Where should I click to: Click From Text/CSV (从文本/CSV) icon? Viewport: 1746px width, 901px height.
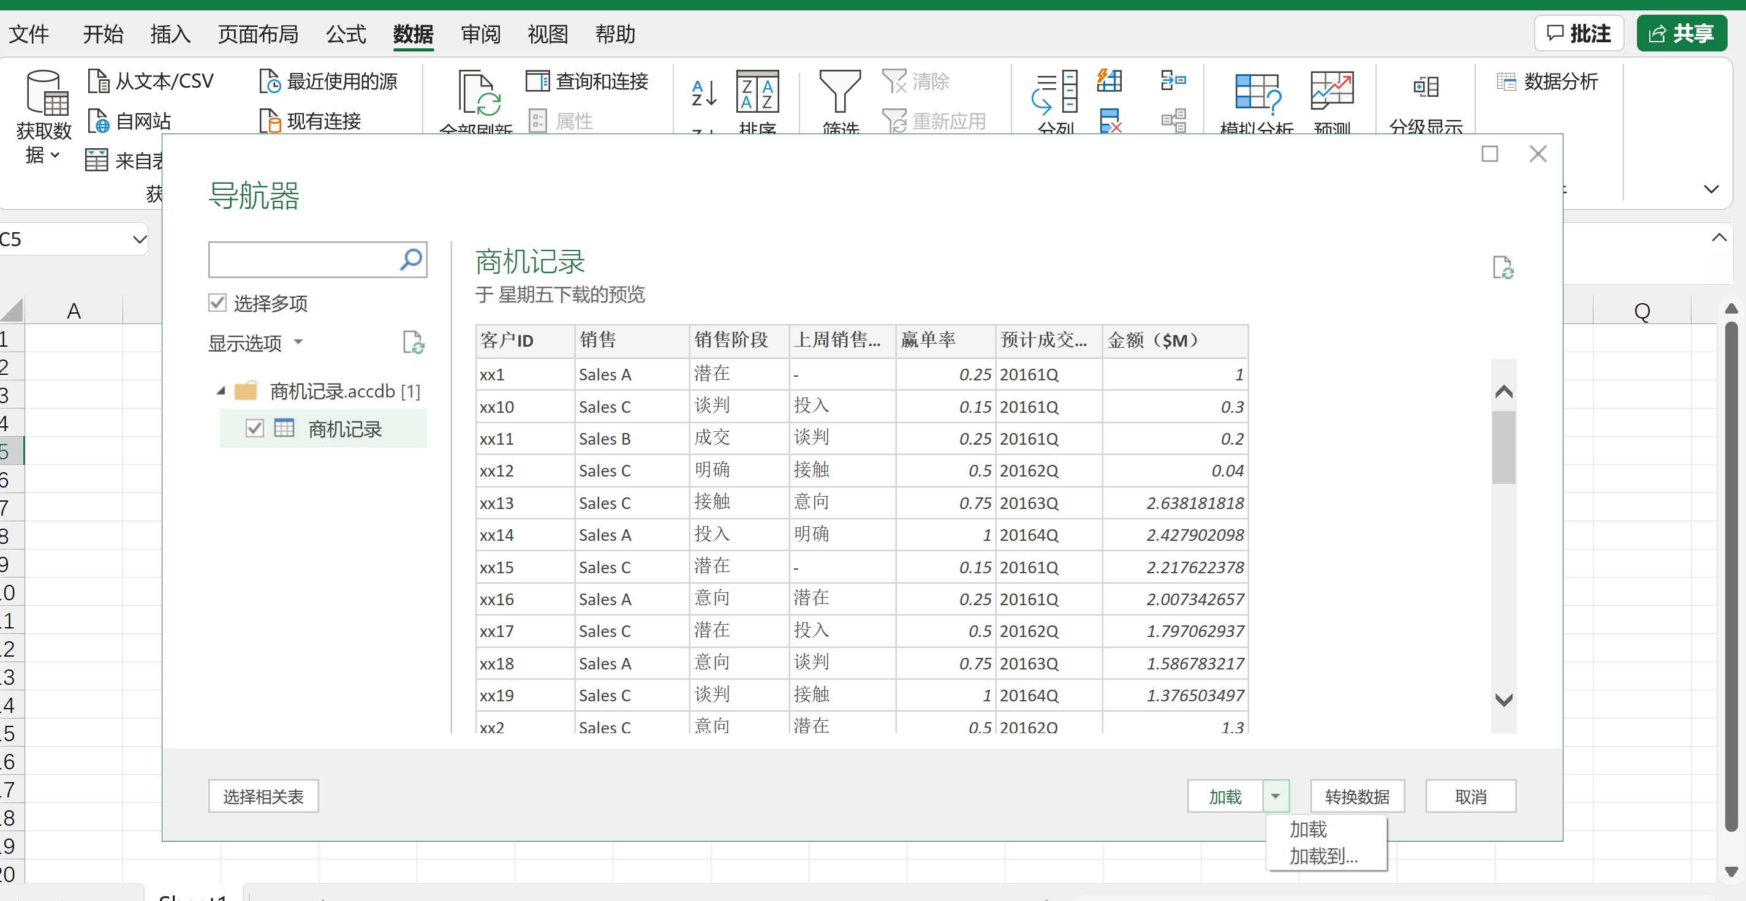(99, 81)
